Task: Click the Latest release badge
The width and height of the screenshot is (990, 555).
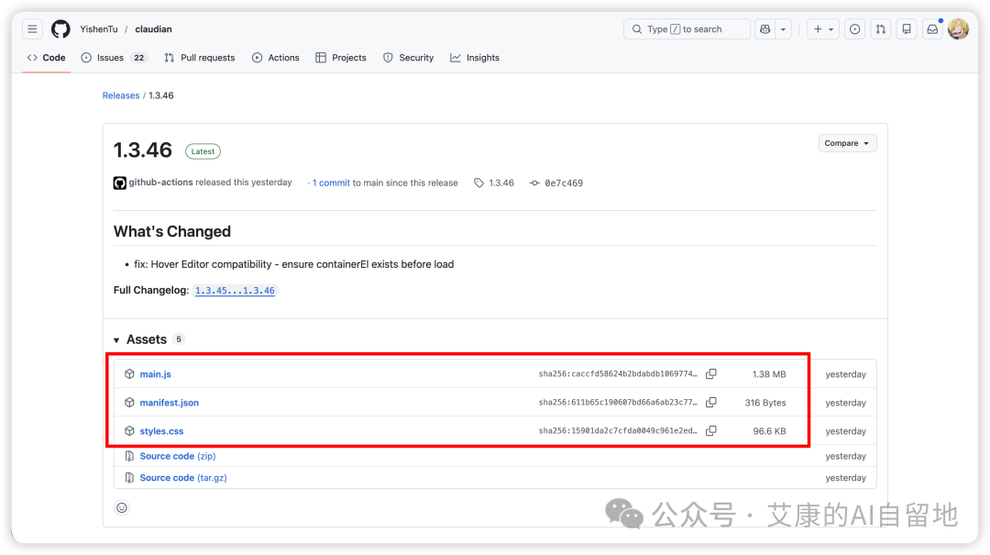Action: click(x=203, y=151)
